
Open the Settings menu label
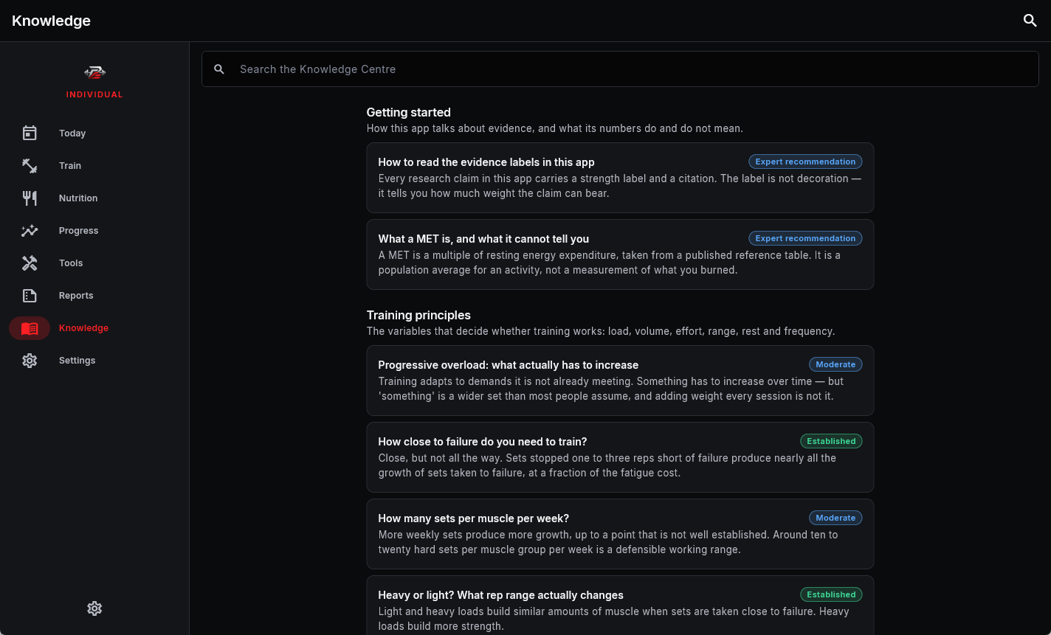point(77,361)
